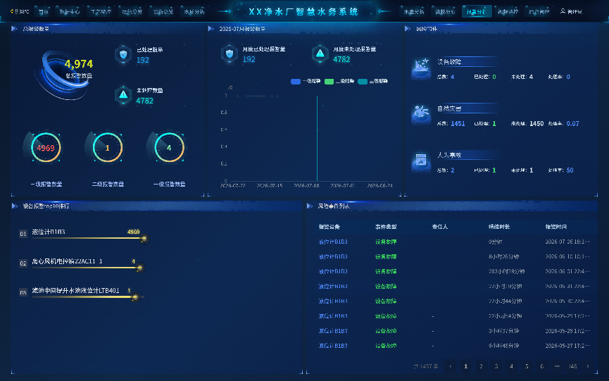The width and height of the screenshot is (609, 381).
Task: Click the warning triangle icon for 未处理数量
Action: click(123, 95)
